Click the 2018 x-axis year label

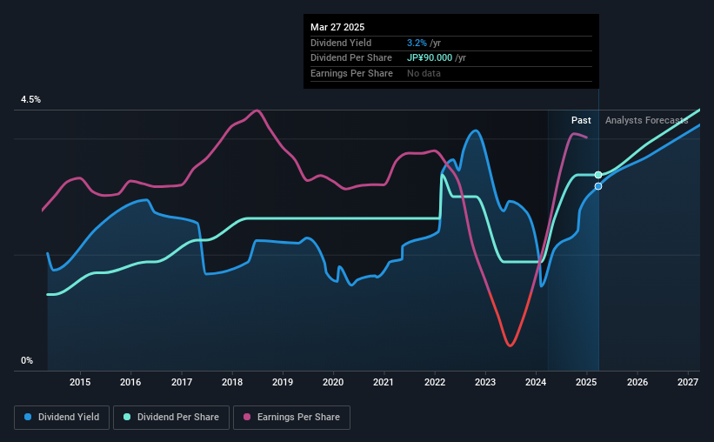(232, 382)
